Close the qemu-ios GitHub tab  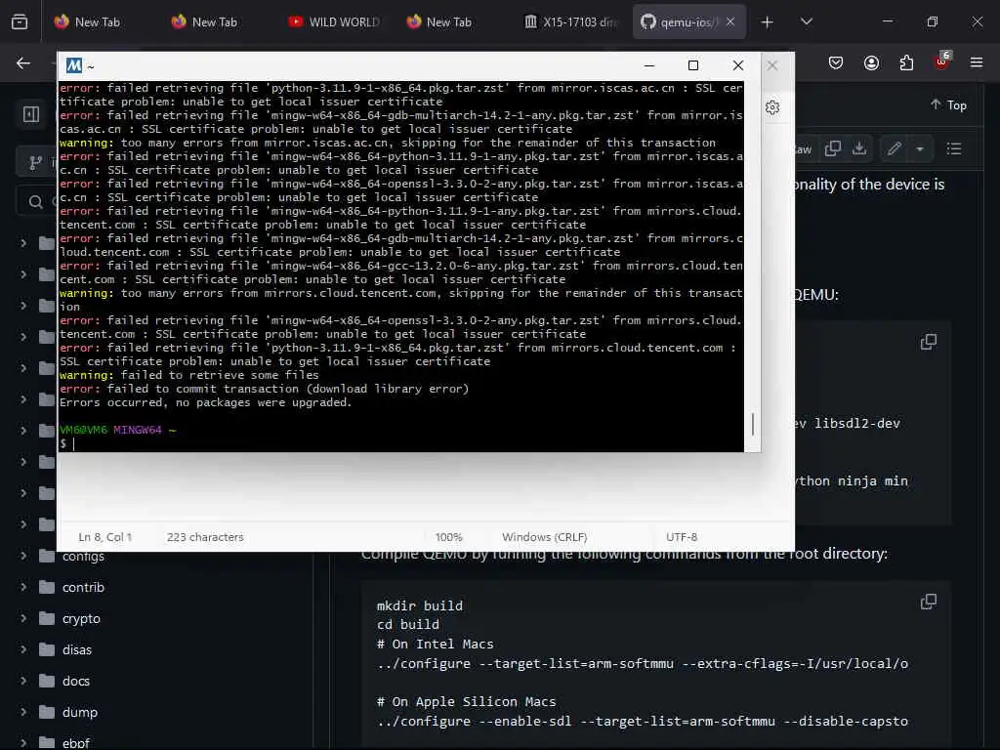coord(730,21)
